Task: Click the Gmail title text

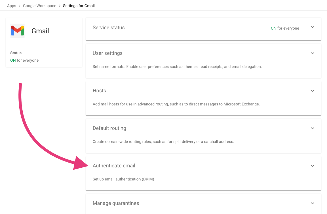Action: [40, 31]
